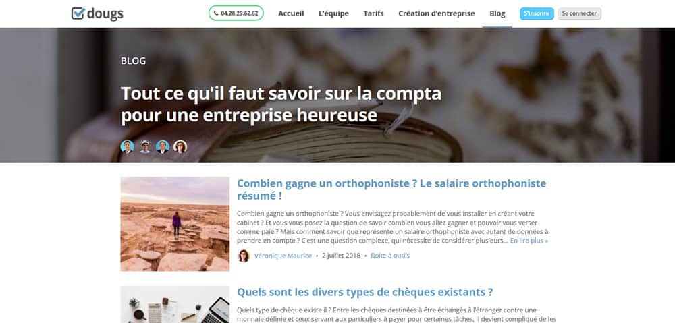Navigate to Création d'entreprise
Screen dimensions: 675x323
click(437, 13)
